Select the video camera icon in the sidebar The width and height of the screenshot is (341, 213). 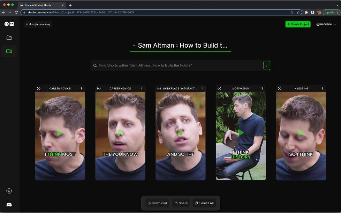coord(9,51)
